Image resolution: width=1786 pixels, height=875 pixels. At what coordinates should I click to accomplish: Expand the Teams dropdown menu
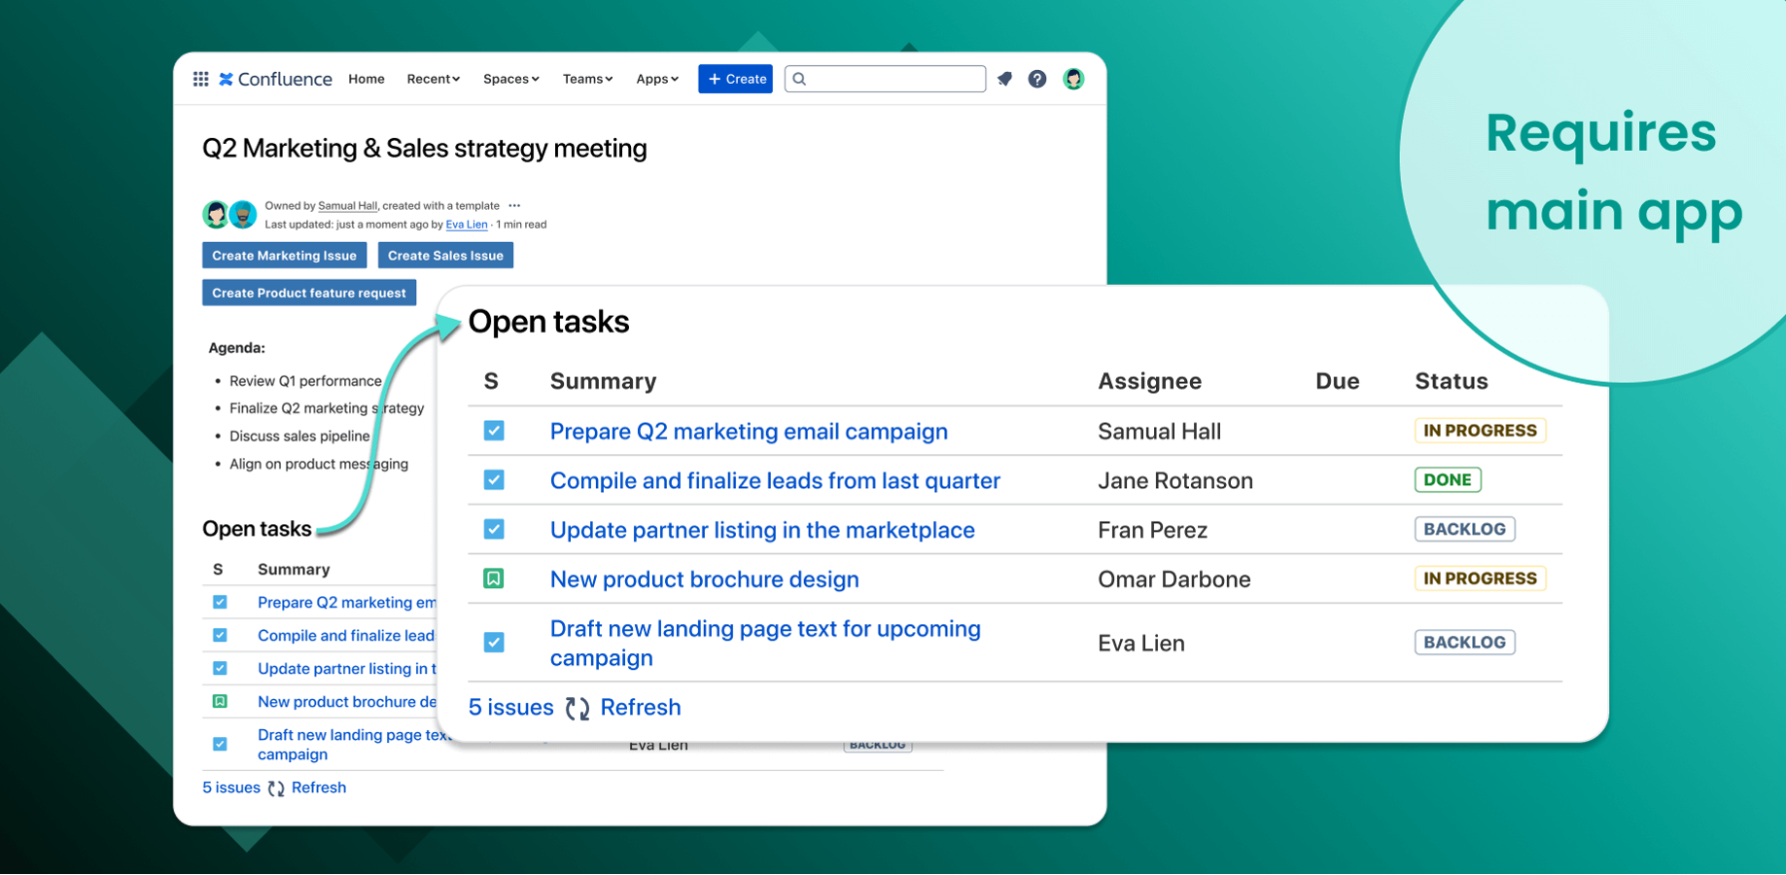point(587,79)
